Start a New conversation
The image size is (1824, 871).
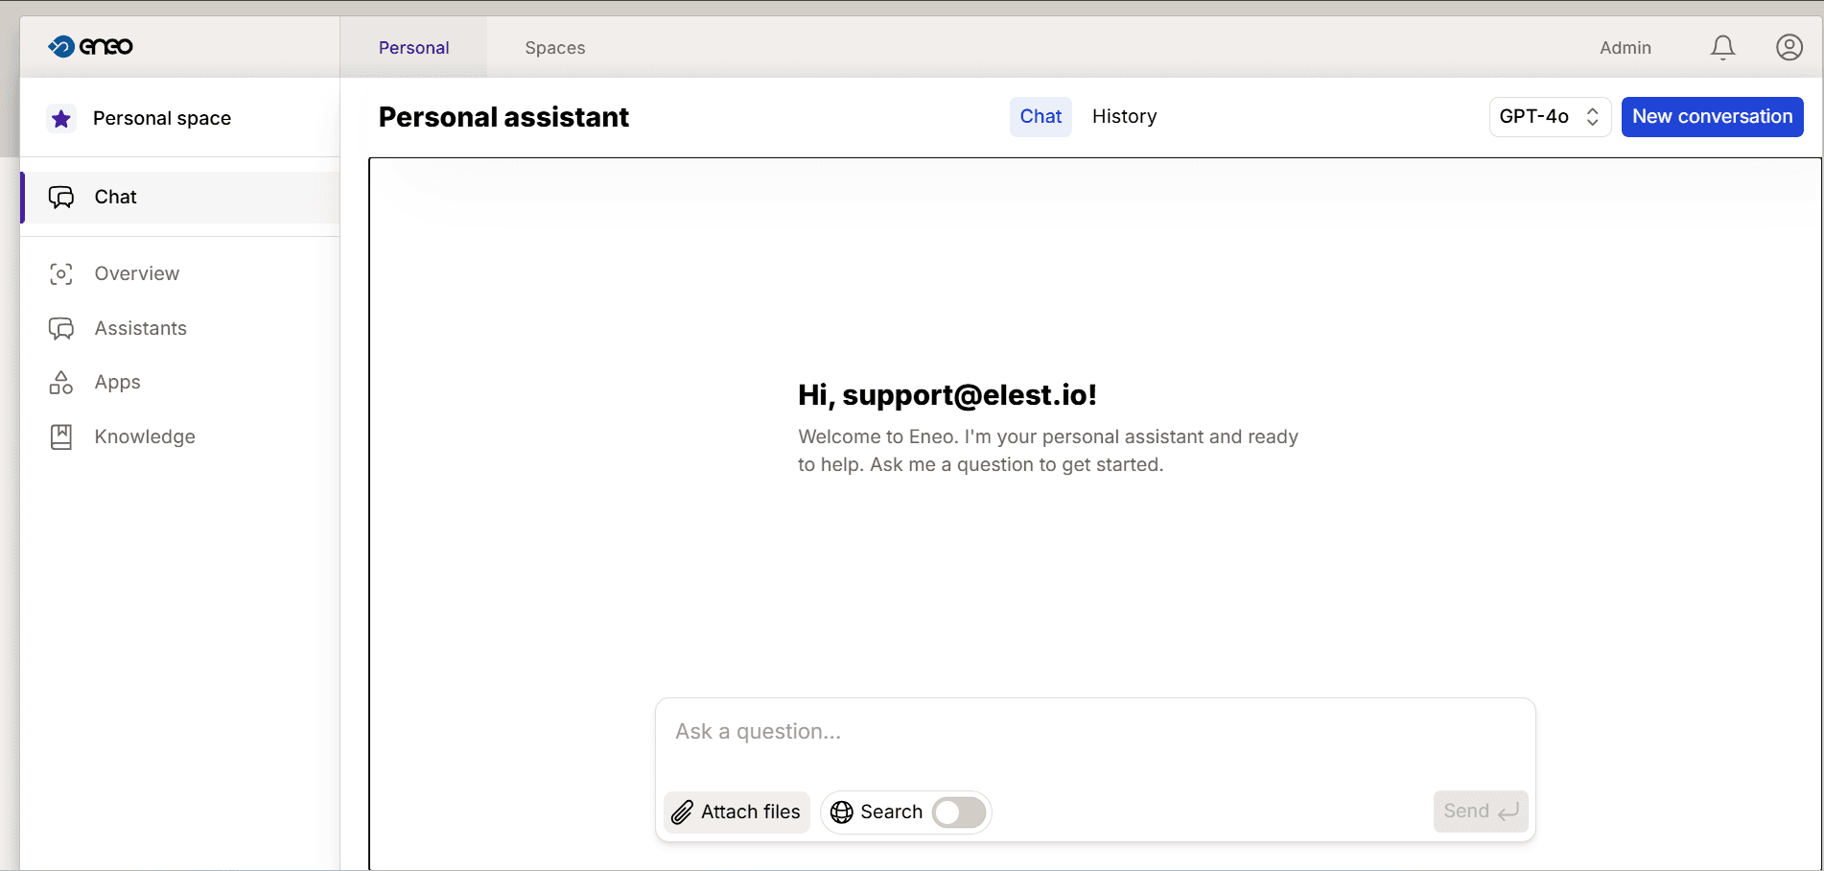click(1712, 116)
